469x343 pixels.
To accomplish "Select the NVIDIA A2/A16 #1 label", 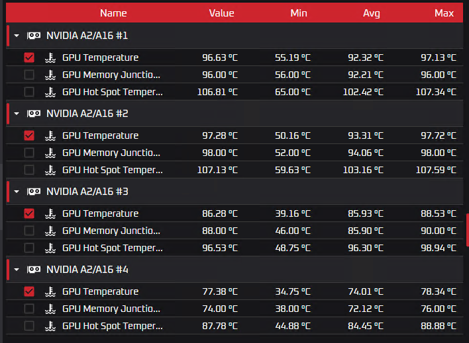I will point(87,36).
